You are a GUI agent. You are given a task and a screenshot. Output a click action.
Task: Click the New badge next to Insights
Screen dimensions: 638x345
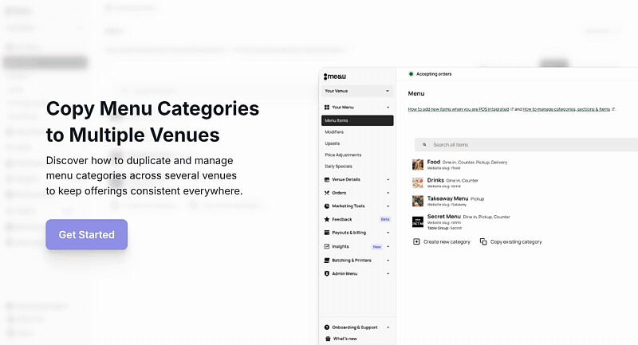tap(377, 247)
